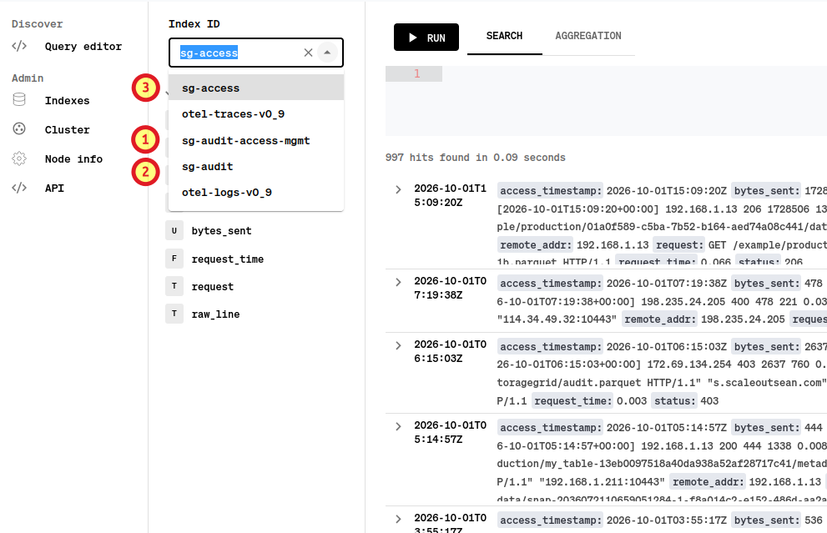This screenshot has height=533, width=827.
Task: Choose sg-audit-access-mgmt index option
Action: click(x=256, y=141)
